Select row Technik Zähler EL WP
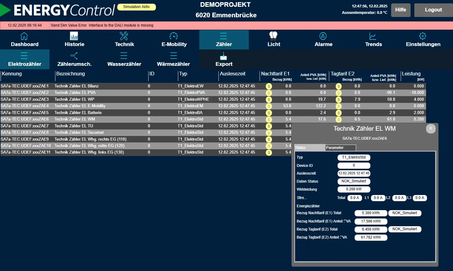Viewport: 453px width, 271px height. pos(213,100)
